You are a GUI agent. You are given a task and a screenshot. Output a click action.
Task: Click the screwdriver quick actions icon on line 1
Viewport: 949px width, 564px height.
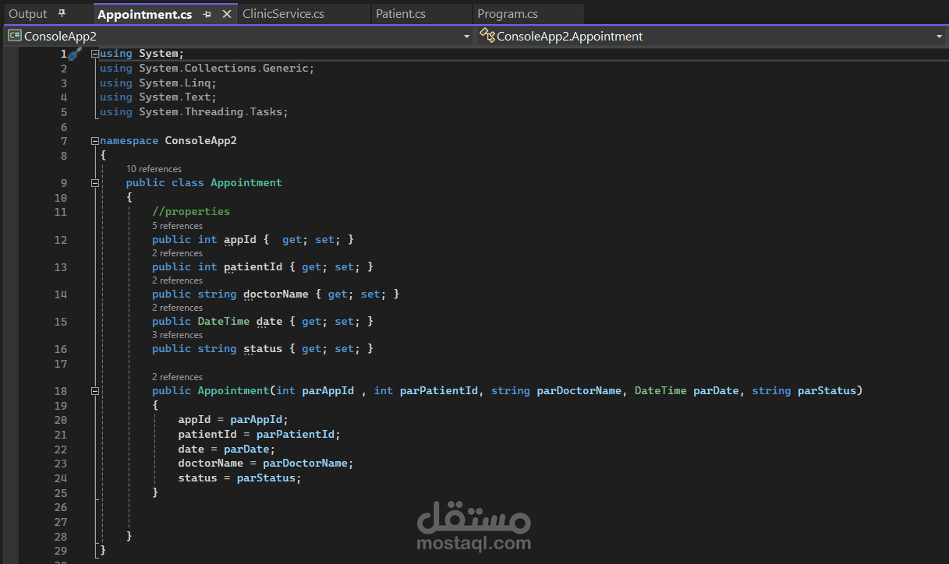[75, 54]
